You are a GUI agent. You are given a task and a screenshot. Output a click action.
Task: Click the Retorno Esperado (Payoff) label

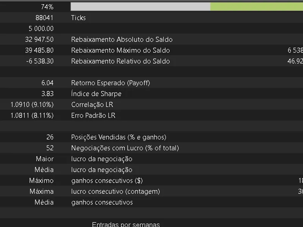coord(111,83)
